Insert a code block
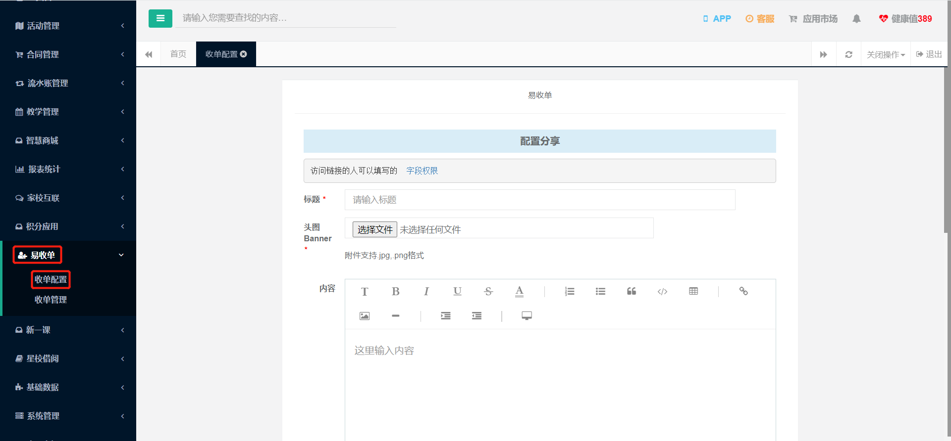The image size is (951, 441). pos(662,291)
